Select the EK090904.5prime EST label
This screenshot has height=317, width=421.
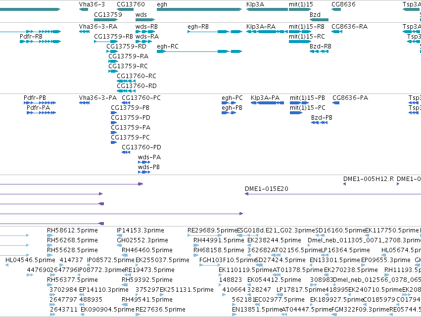click(x=107, y=310)
